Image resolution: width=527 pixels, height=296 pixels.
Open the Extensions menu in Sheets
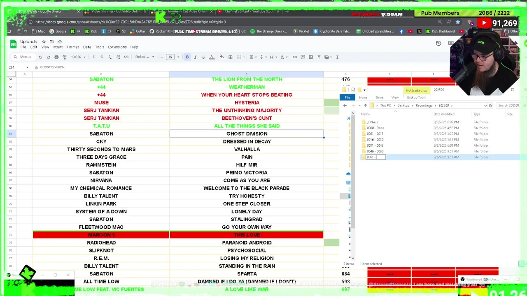click(117, 47)
